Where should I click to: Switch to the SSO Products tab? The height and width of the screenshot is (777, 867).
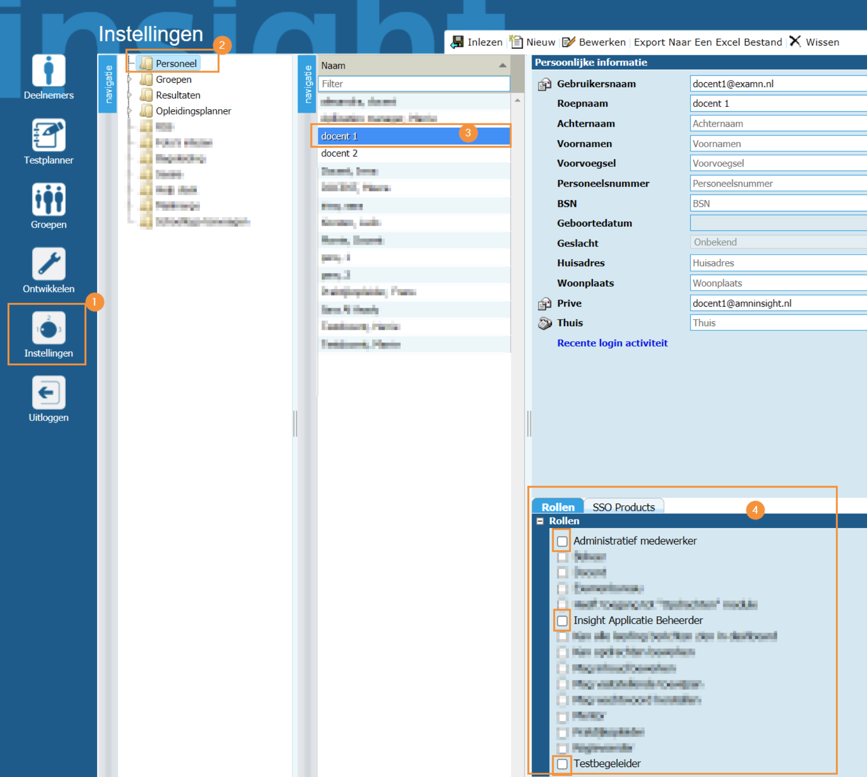623,507
